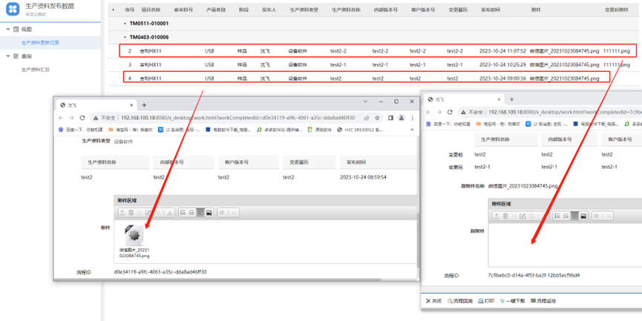The height and width of the screenshot is (321, 642).
Task: Expand the TM0511-010001 group row
Action: [125, 24]
